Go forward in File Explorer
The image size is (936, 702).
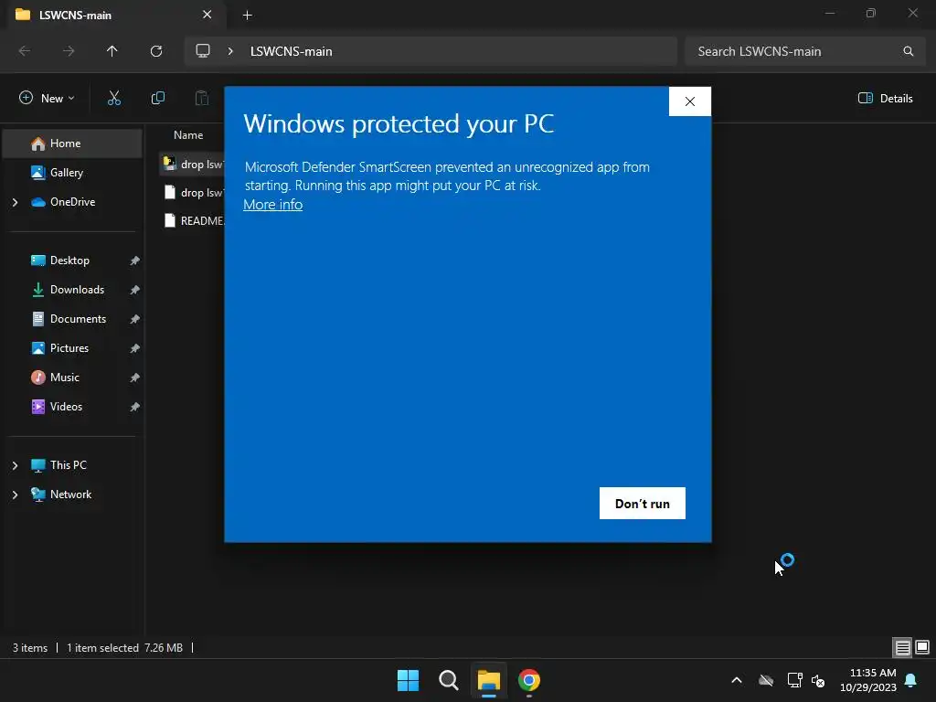[x=69, y=51]
